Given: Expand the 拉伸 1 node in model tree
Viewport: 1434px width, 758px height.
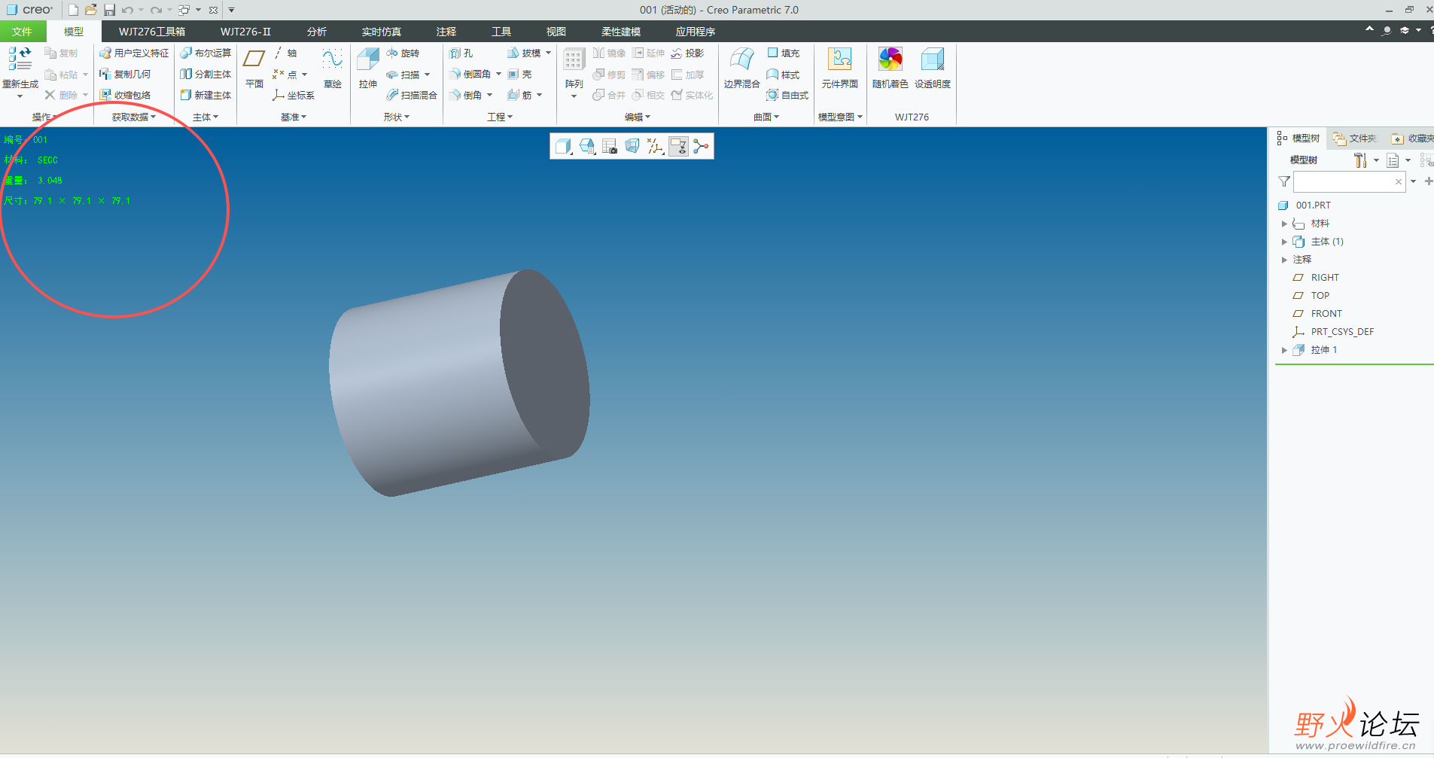Looking at the screenshot, I should coord(1284,350).
